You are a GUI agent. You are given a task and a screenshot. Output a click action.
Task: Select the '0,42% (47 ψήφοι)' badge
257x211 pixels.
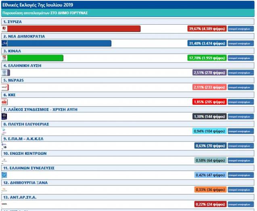pyautogui.click(x=211, y=175)
